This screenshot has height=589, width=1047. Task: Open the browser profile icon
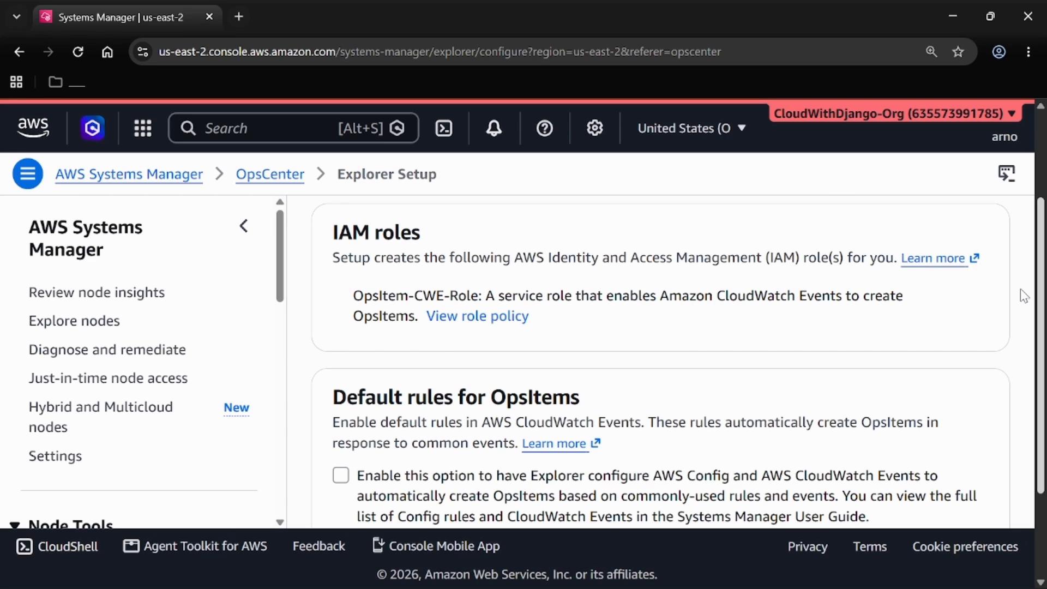point(999,52)
